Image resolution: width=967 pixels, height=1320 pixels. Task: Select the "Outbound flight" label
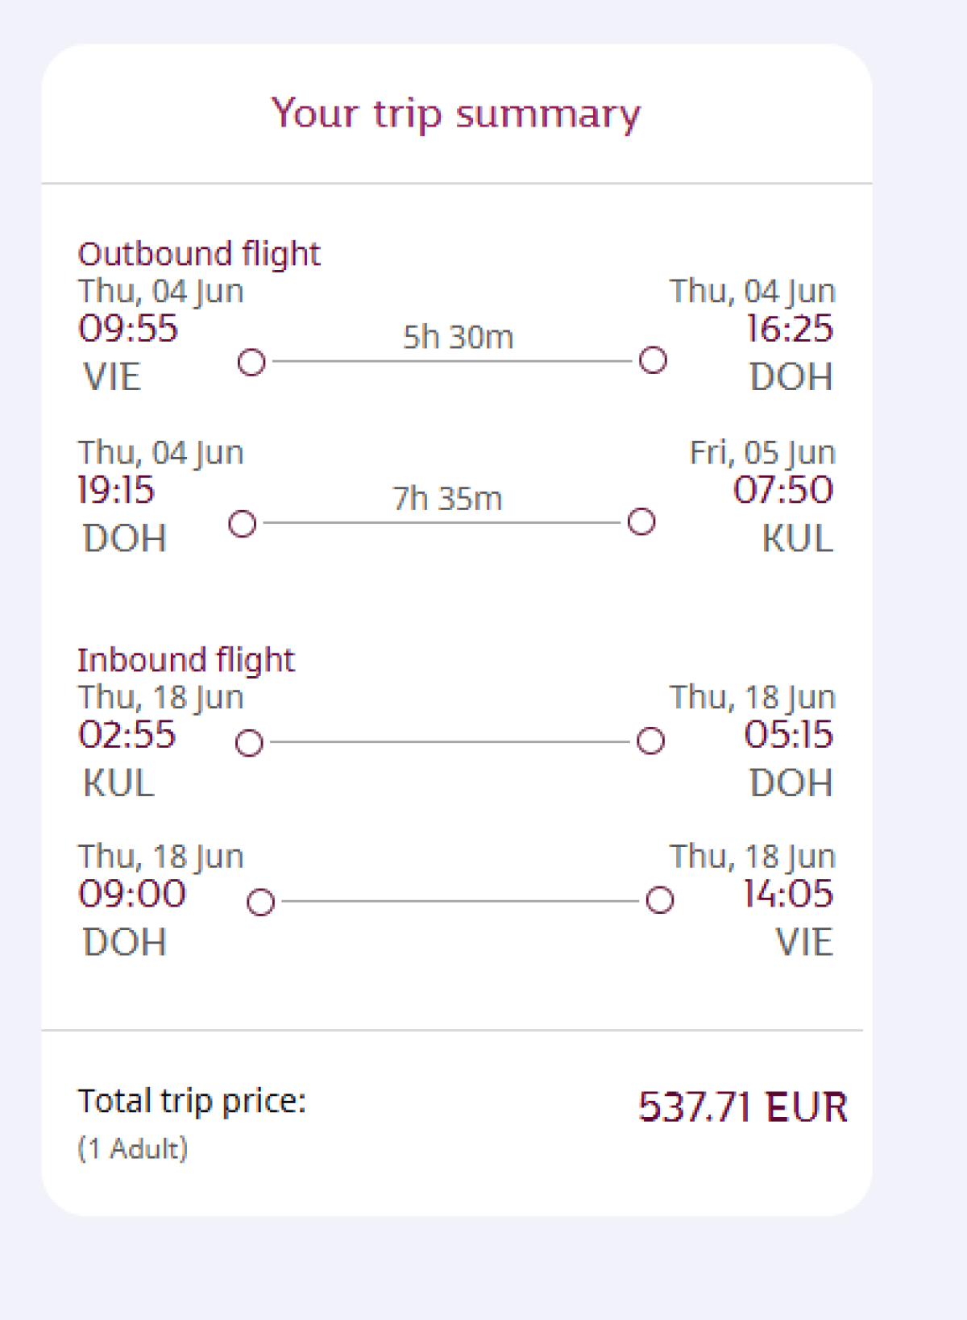199,254
